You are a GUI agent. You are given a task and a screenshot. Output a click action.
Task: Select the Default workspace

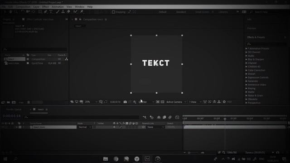(x=163, y=12)
